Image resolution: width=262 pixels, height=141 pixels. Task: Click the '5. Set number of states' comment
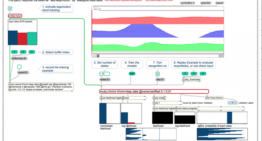[105, 64]
